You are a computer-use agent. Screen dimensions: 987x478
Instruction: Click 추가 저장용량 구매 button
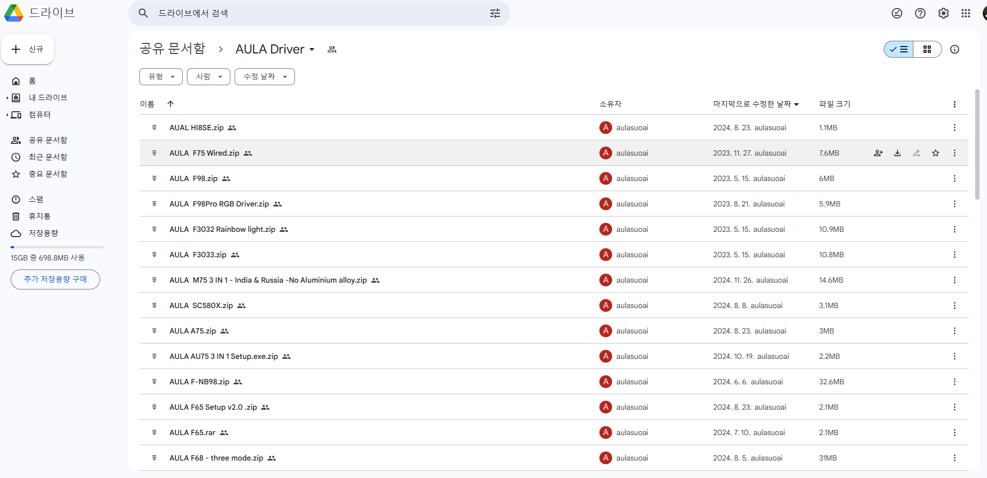55,279
